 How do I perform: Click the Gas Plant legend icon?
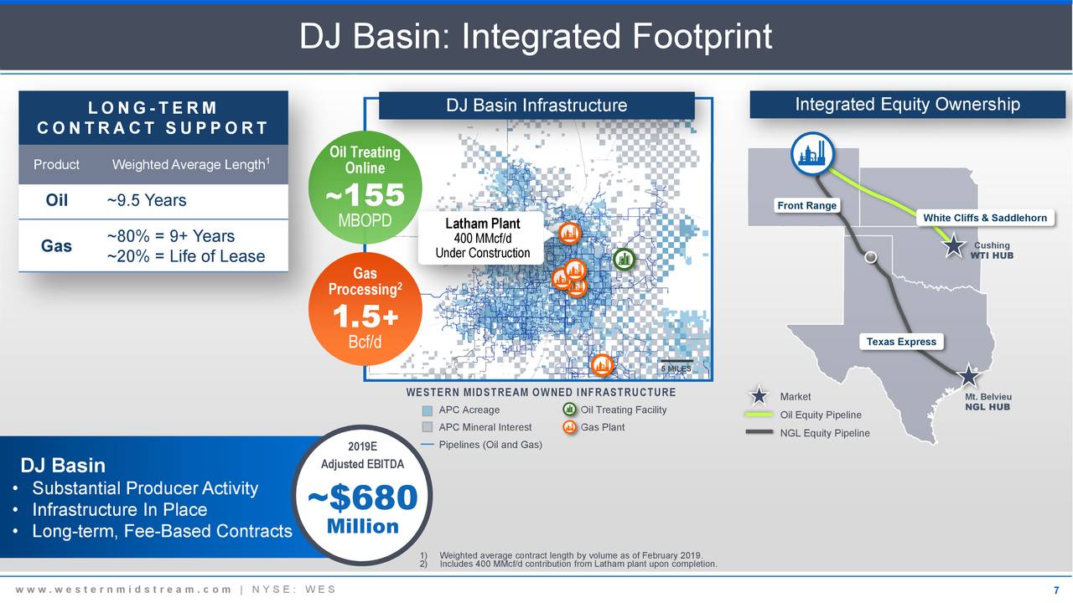pos(570,427)
